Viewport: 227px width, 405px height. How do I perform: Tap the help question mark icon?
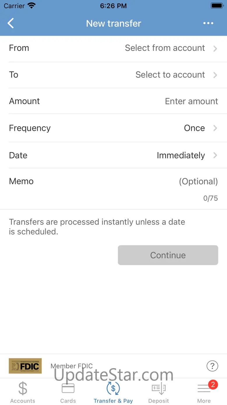pyautogui.click(x=212, y=366)
